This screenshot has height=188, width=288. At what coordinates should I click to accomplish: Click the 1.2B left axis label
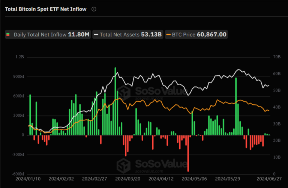(19, 57)
